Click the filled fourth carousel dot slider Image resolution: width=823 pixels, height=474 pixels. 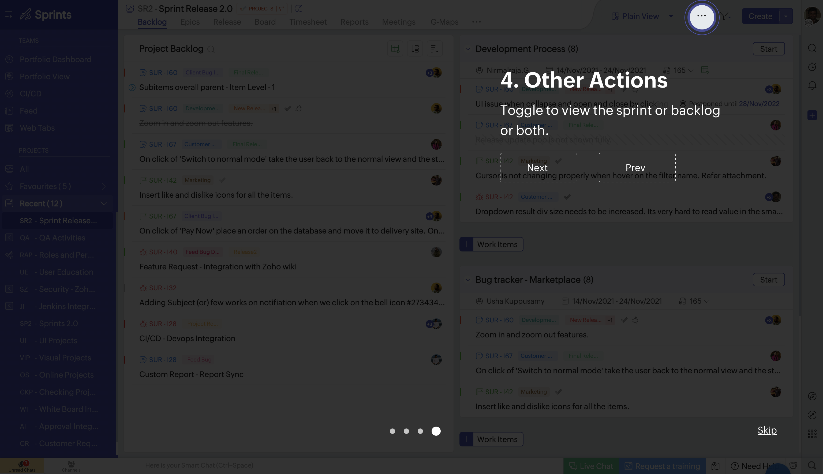(x=436, y=431)
